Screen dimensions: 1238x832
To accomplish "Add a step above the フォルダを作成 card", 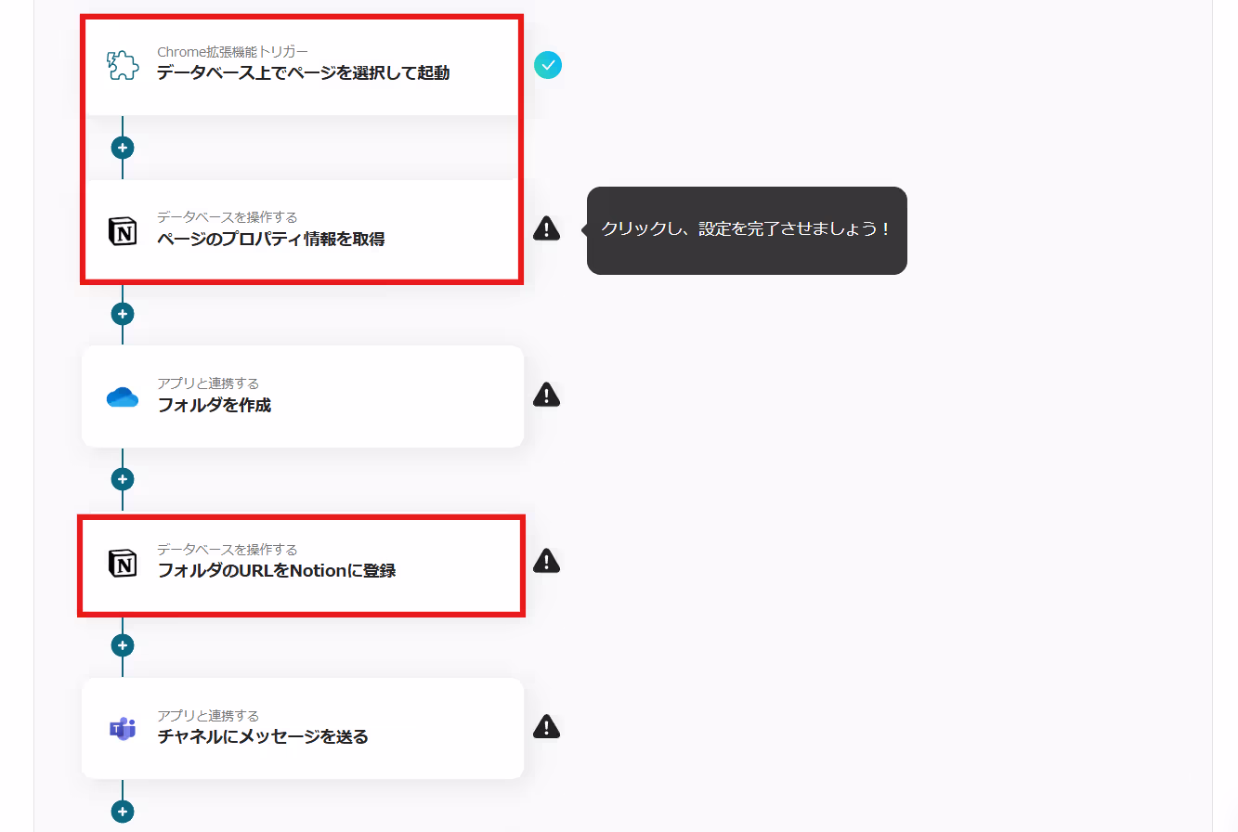I will 123,314.
